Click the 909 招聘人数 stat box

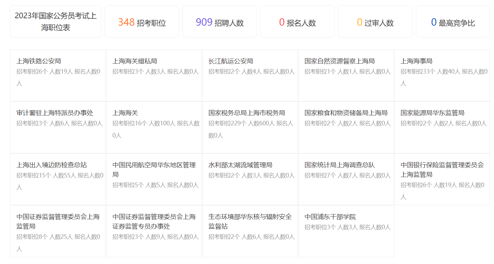[220, 21]
